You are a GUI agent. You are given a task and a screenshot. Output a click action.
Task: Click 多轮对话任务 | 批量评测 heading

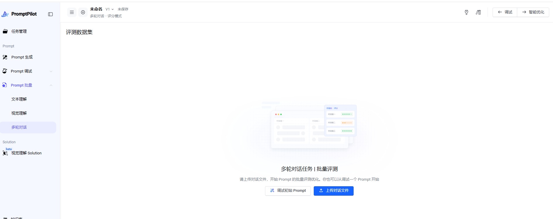pos(309,169)
